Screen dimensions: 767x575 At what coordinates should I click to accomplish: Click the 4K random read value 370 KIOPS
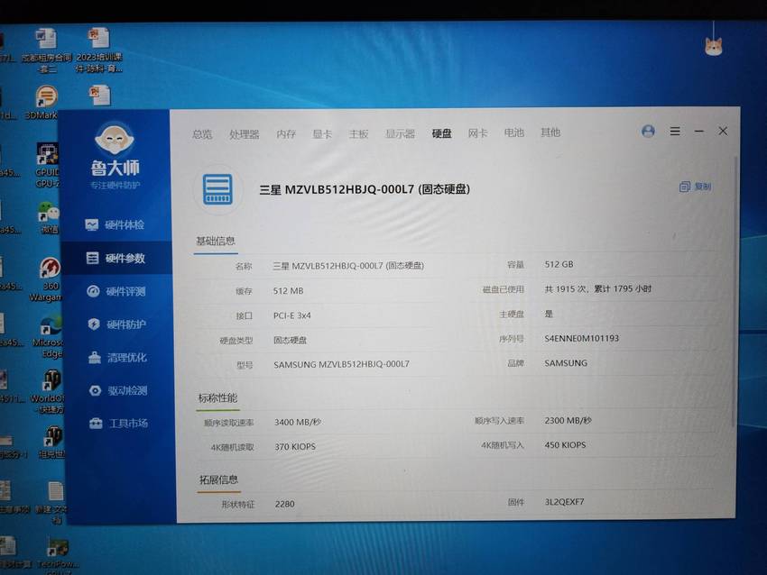coord(295,447)
